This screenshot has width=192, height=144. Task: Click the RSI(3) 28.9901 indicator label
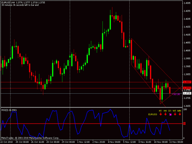coord(9,110)
